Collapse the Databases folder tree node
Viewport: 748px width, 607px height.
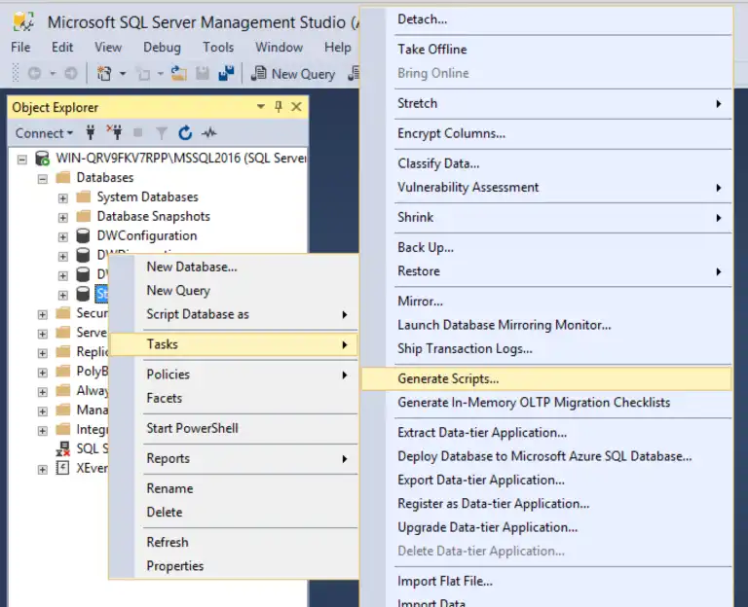tap(42, 178)
